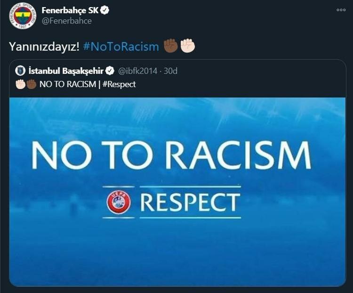This screenshot has height=293, width=353.
Task: Click the İstanbul Başakşehir avatar icon
Action: [20, 71]
